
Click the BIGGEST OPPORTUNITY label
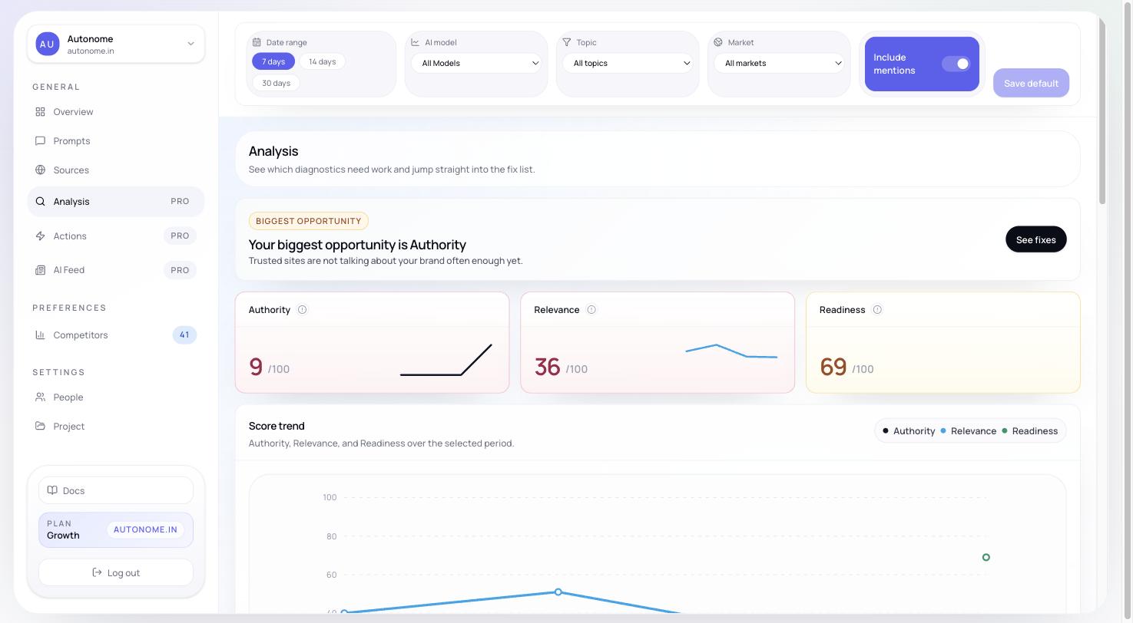tap(308, 221)
